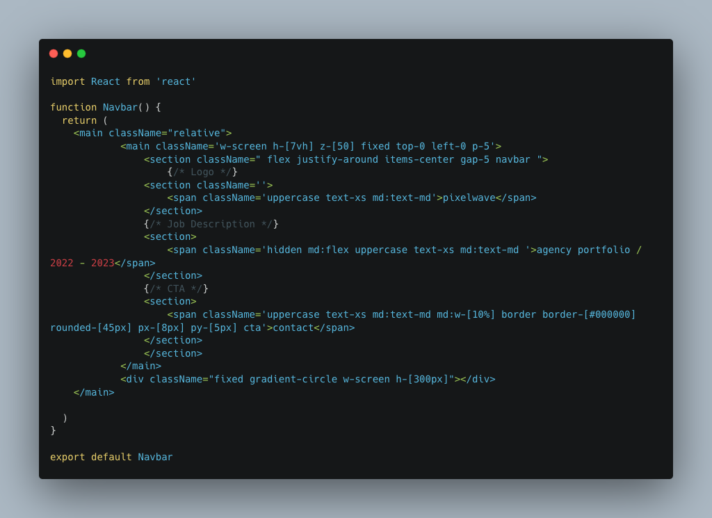Click the pixelwave span text
Image resolution: width=712 pixels, height=518 pixels.
click(x=469, y=197)
